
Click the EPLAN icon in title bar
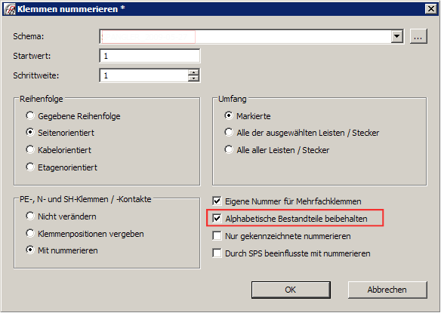pyautogui.click(x=10, y=9)
